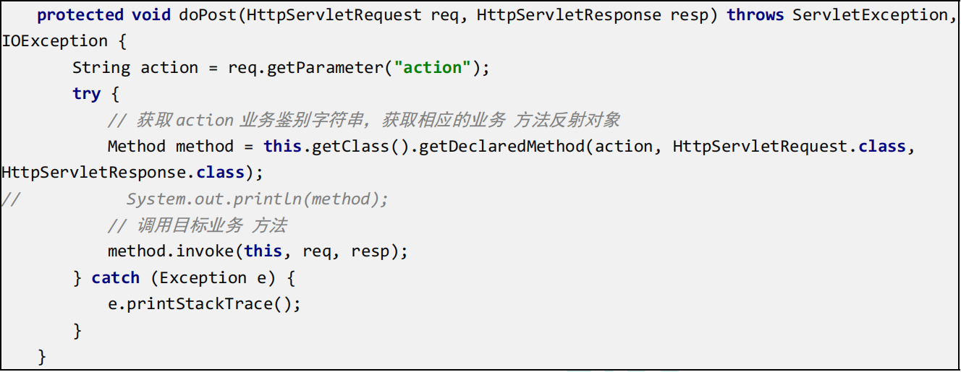Click the throws keyword
Image resolution: width=961 pixels, height=372 pixels.
coord(755,15)
